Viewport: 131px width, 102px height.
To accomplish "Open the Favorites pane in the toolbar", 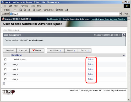I will 48,10.
